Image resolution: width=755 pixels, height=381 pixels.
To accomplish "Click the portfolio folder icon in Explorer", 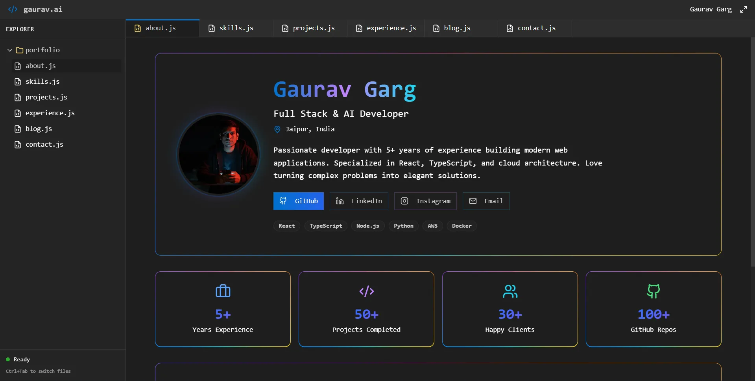I will pos(19,50).
